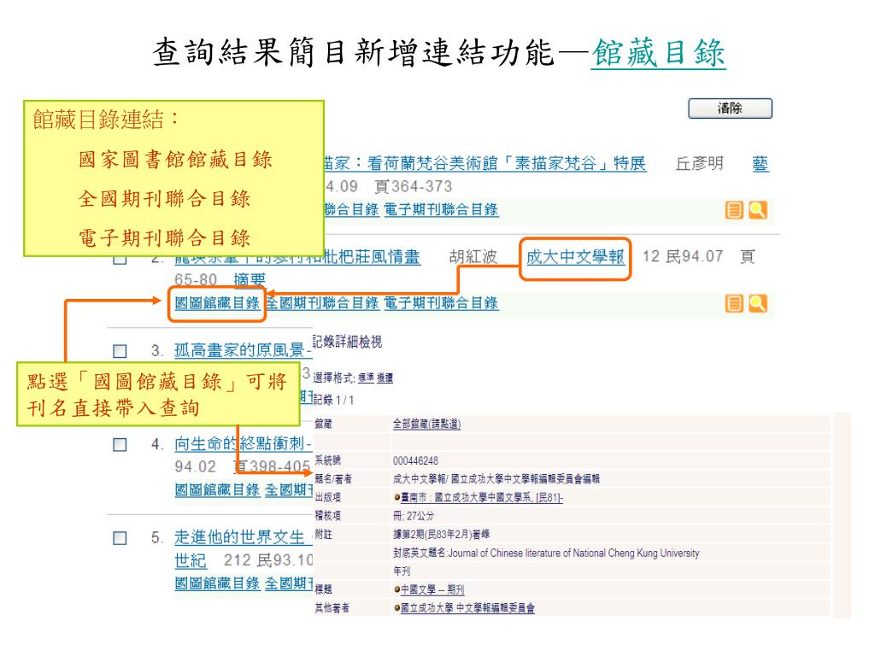Click the text 冊; 27公分

click(x=414, y=516)
